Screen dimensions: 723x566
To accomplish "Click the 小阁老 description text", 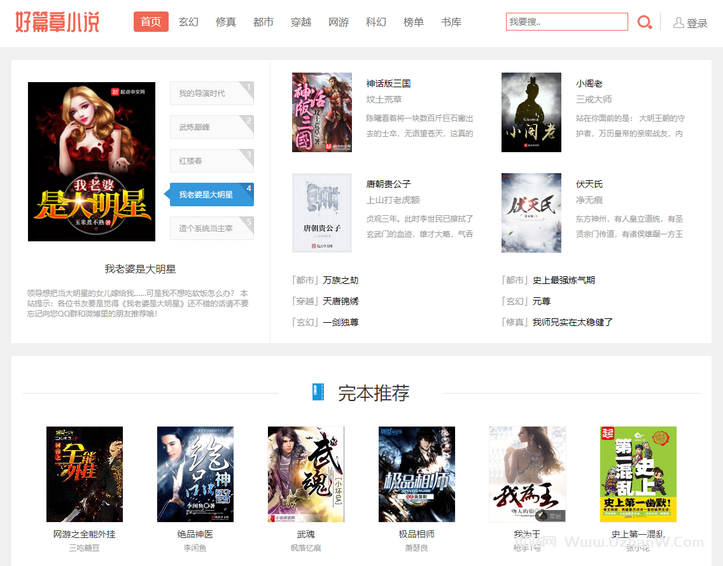I will (630, 126).
